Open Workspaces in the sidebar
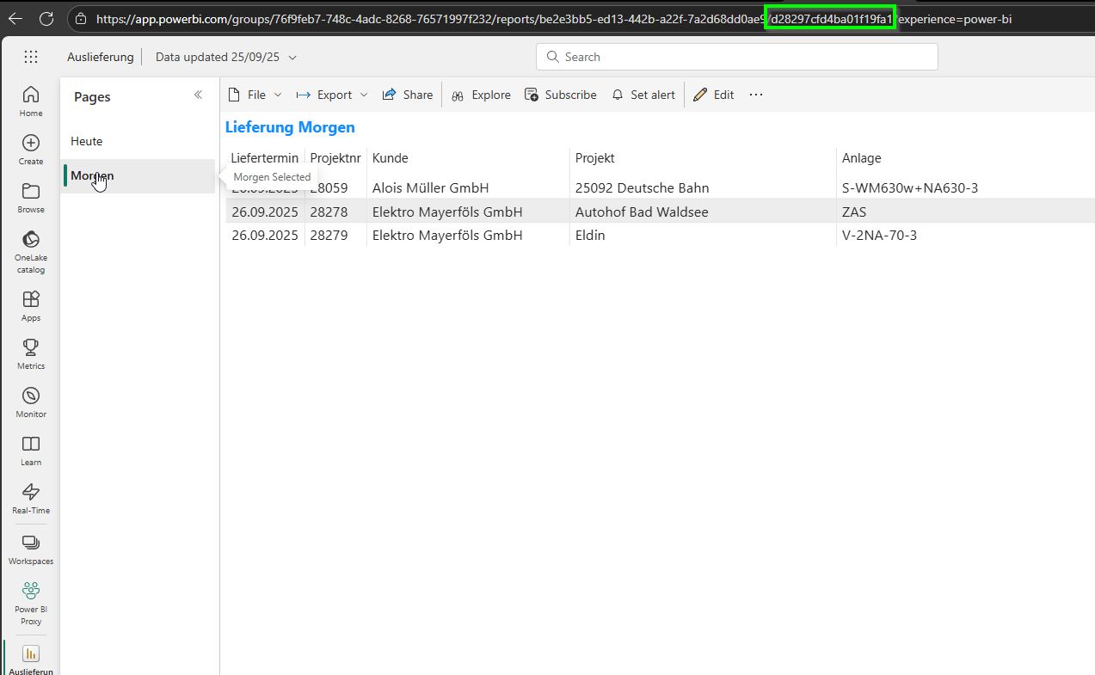The width and height of the screenshot is (1095, 675). click(31, 549)
